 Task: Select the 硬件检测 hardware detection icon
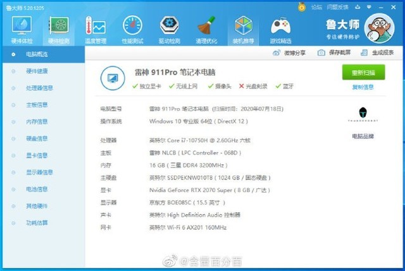59,26
